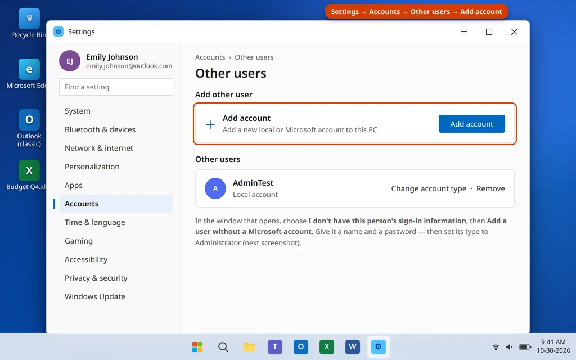Click the Other users page title
Image resolution: width=576 pixels, height=360 pixels.
[231, 73]
